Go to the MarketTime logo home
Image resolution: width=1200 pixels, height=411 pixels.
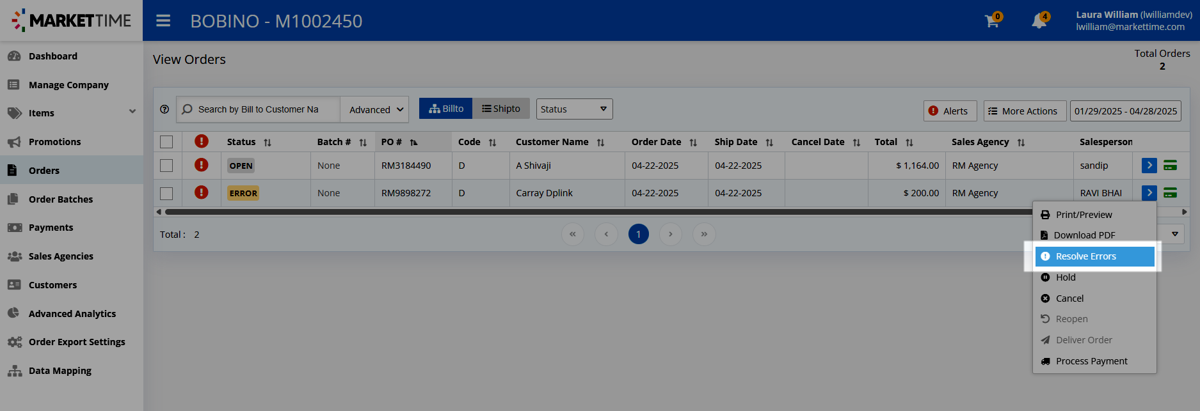tap(71, 20)
